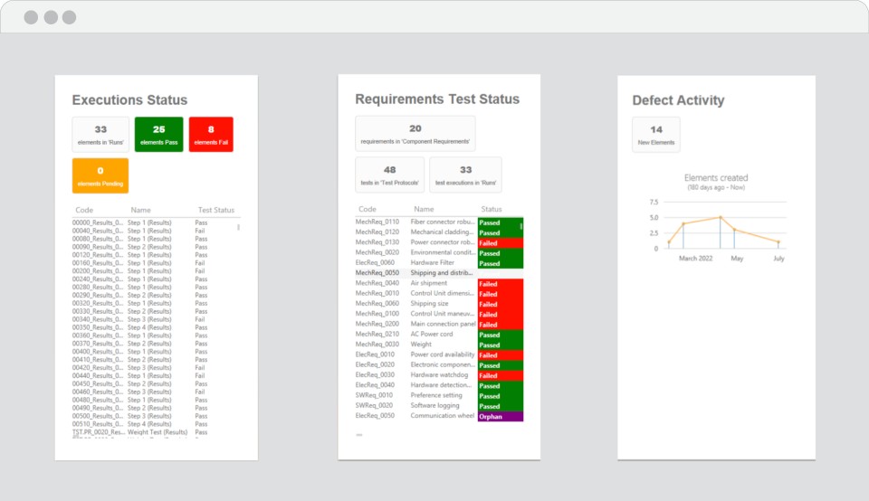Select the 00000_Results_0... execution row
The width and height of the screenshot is (869, 501).
coord(155,222)
